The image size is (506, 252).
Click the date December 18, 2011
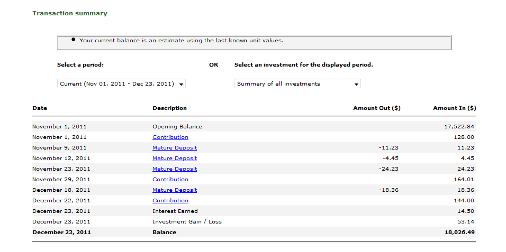61,190
